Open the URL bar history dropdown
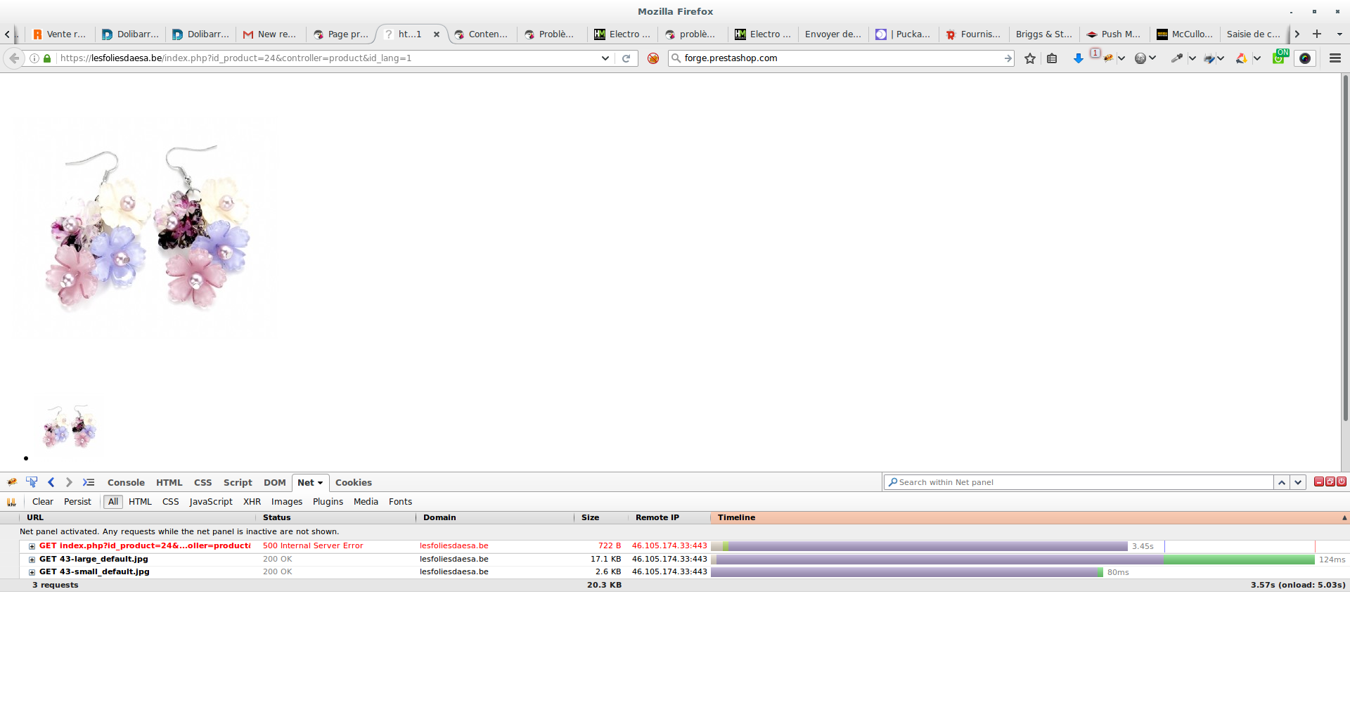 605,58
